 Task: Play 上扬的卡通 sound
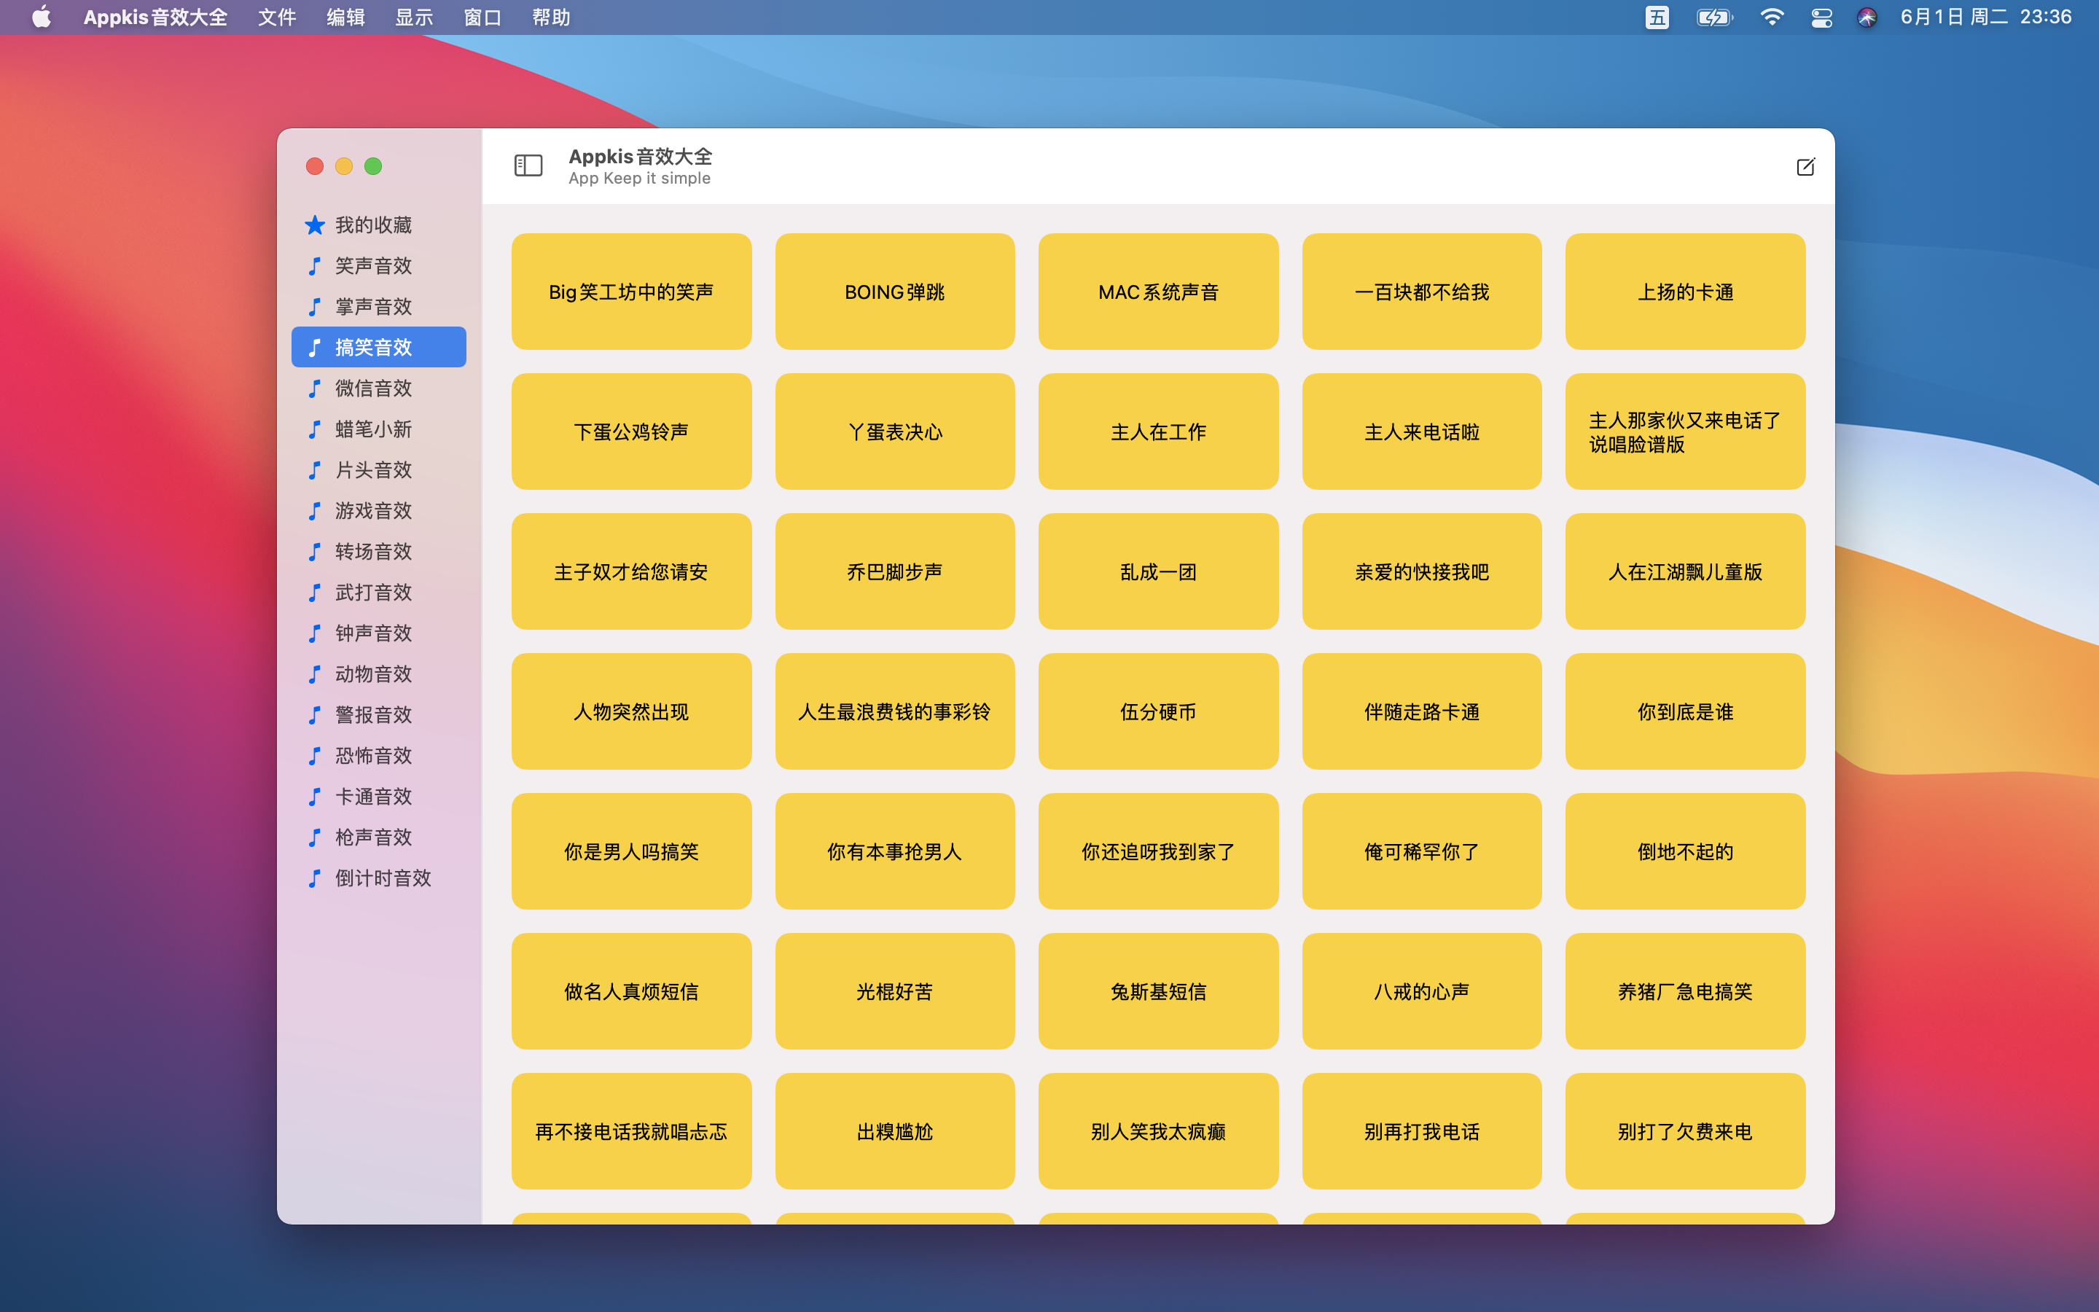click(x=1685, y=292)
